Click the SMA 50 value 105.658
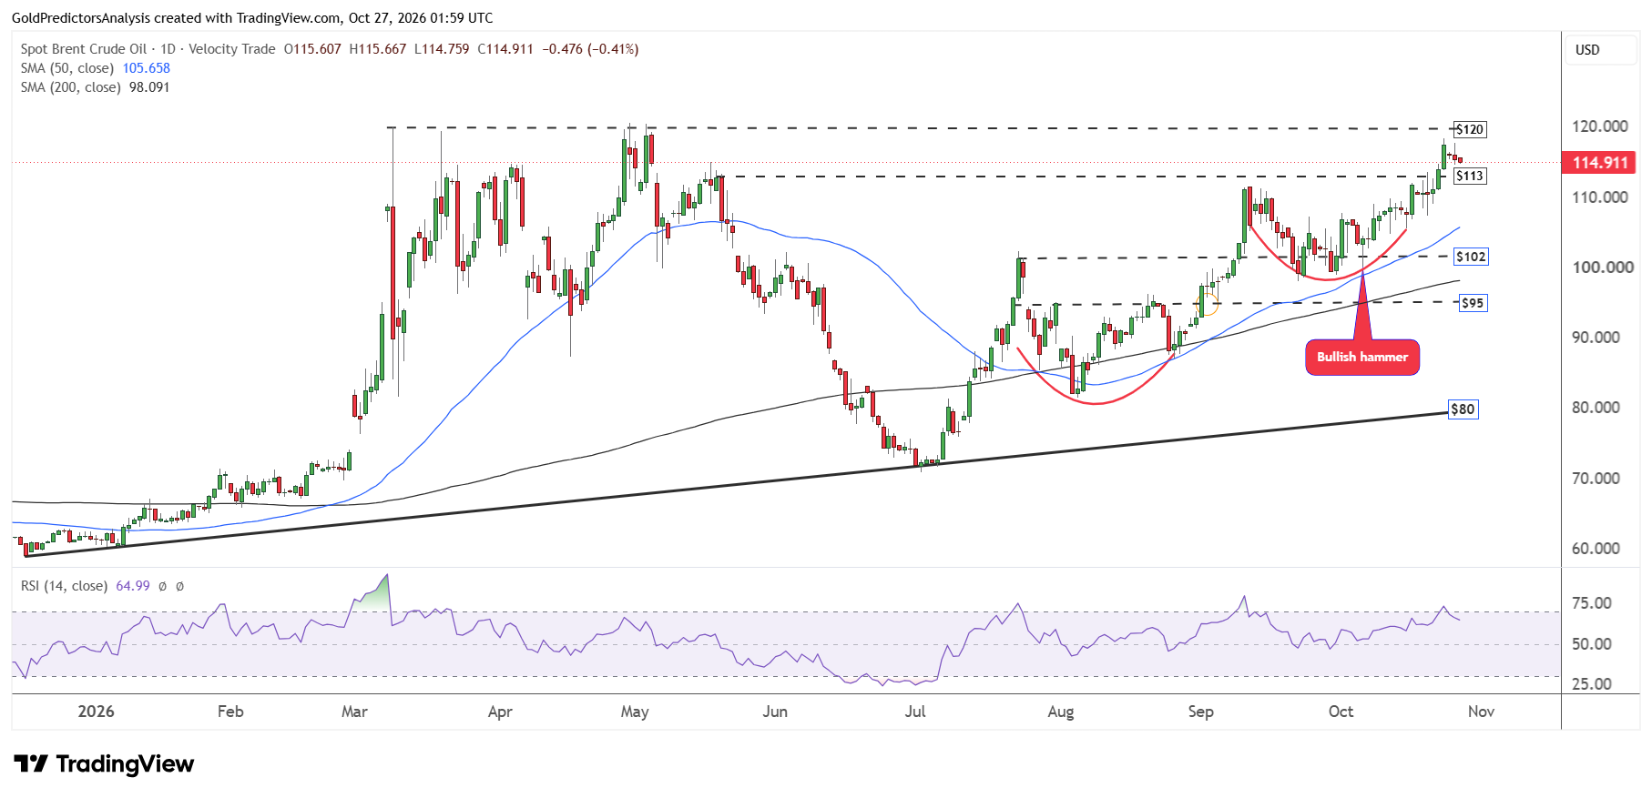This screenshot has height=798, width=1652. (x=147, y=68)
